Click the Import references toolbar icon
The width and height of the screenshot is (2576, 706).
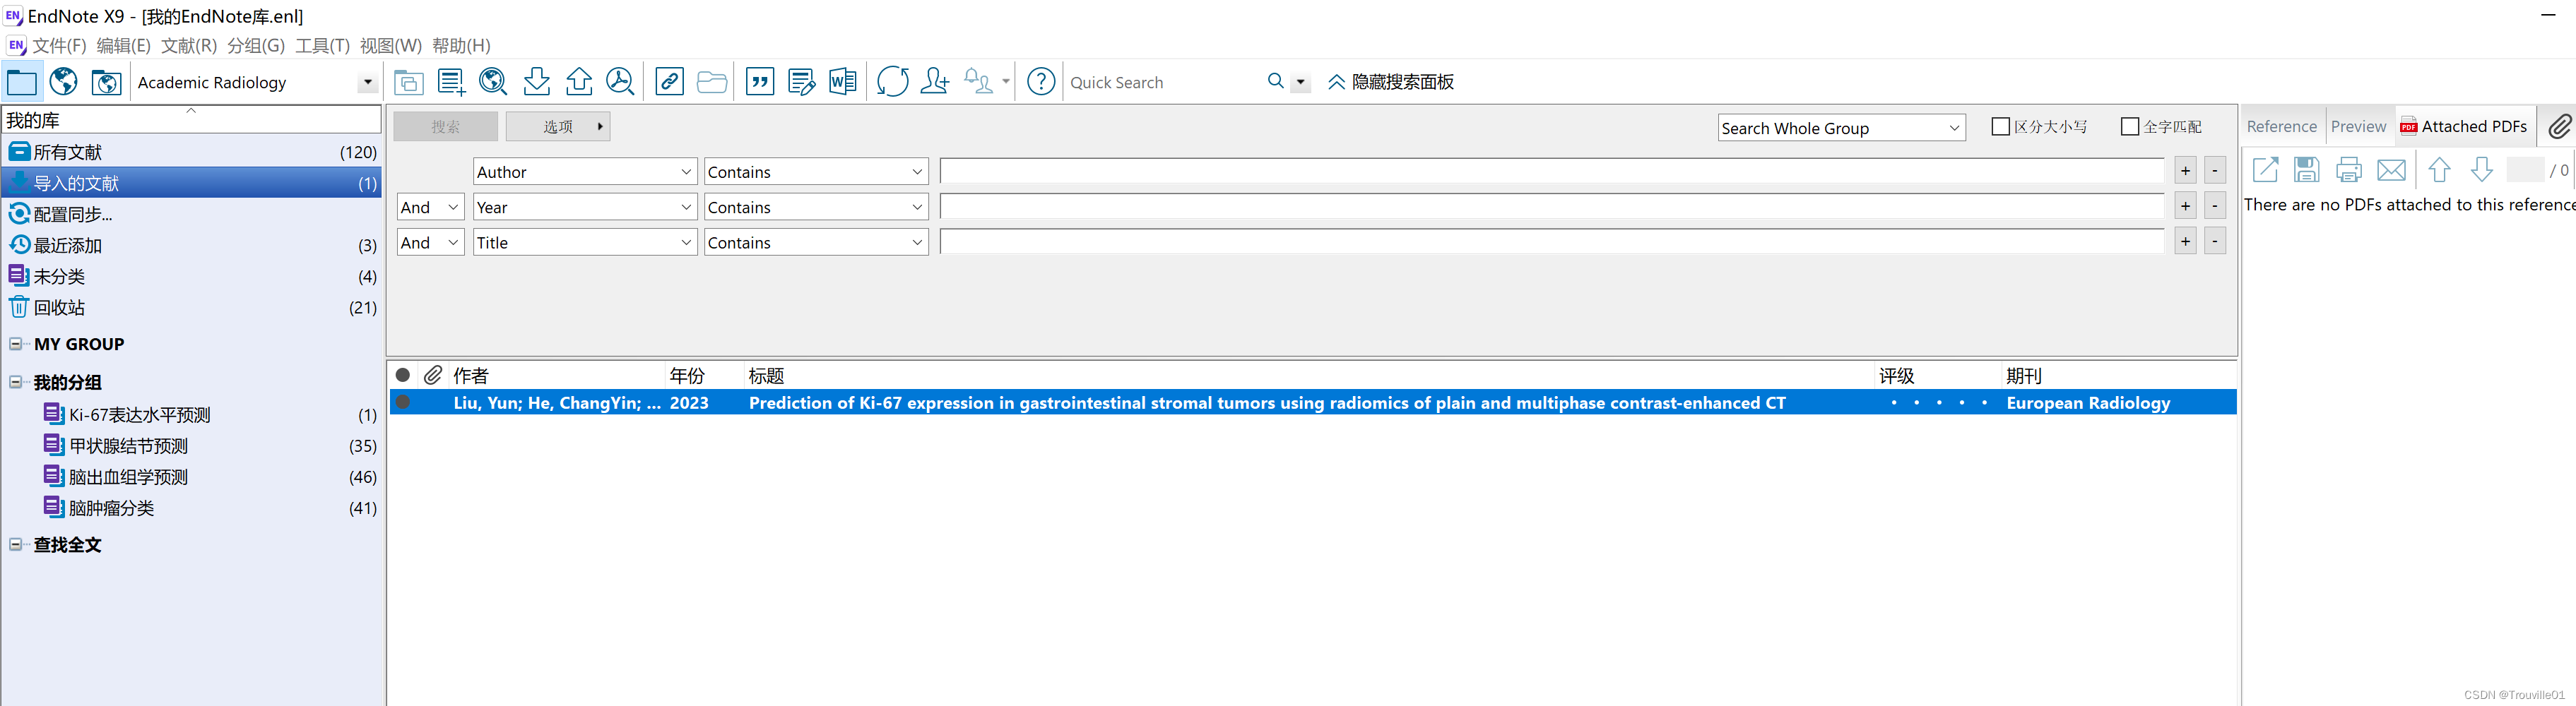coord(537,82)
